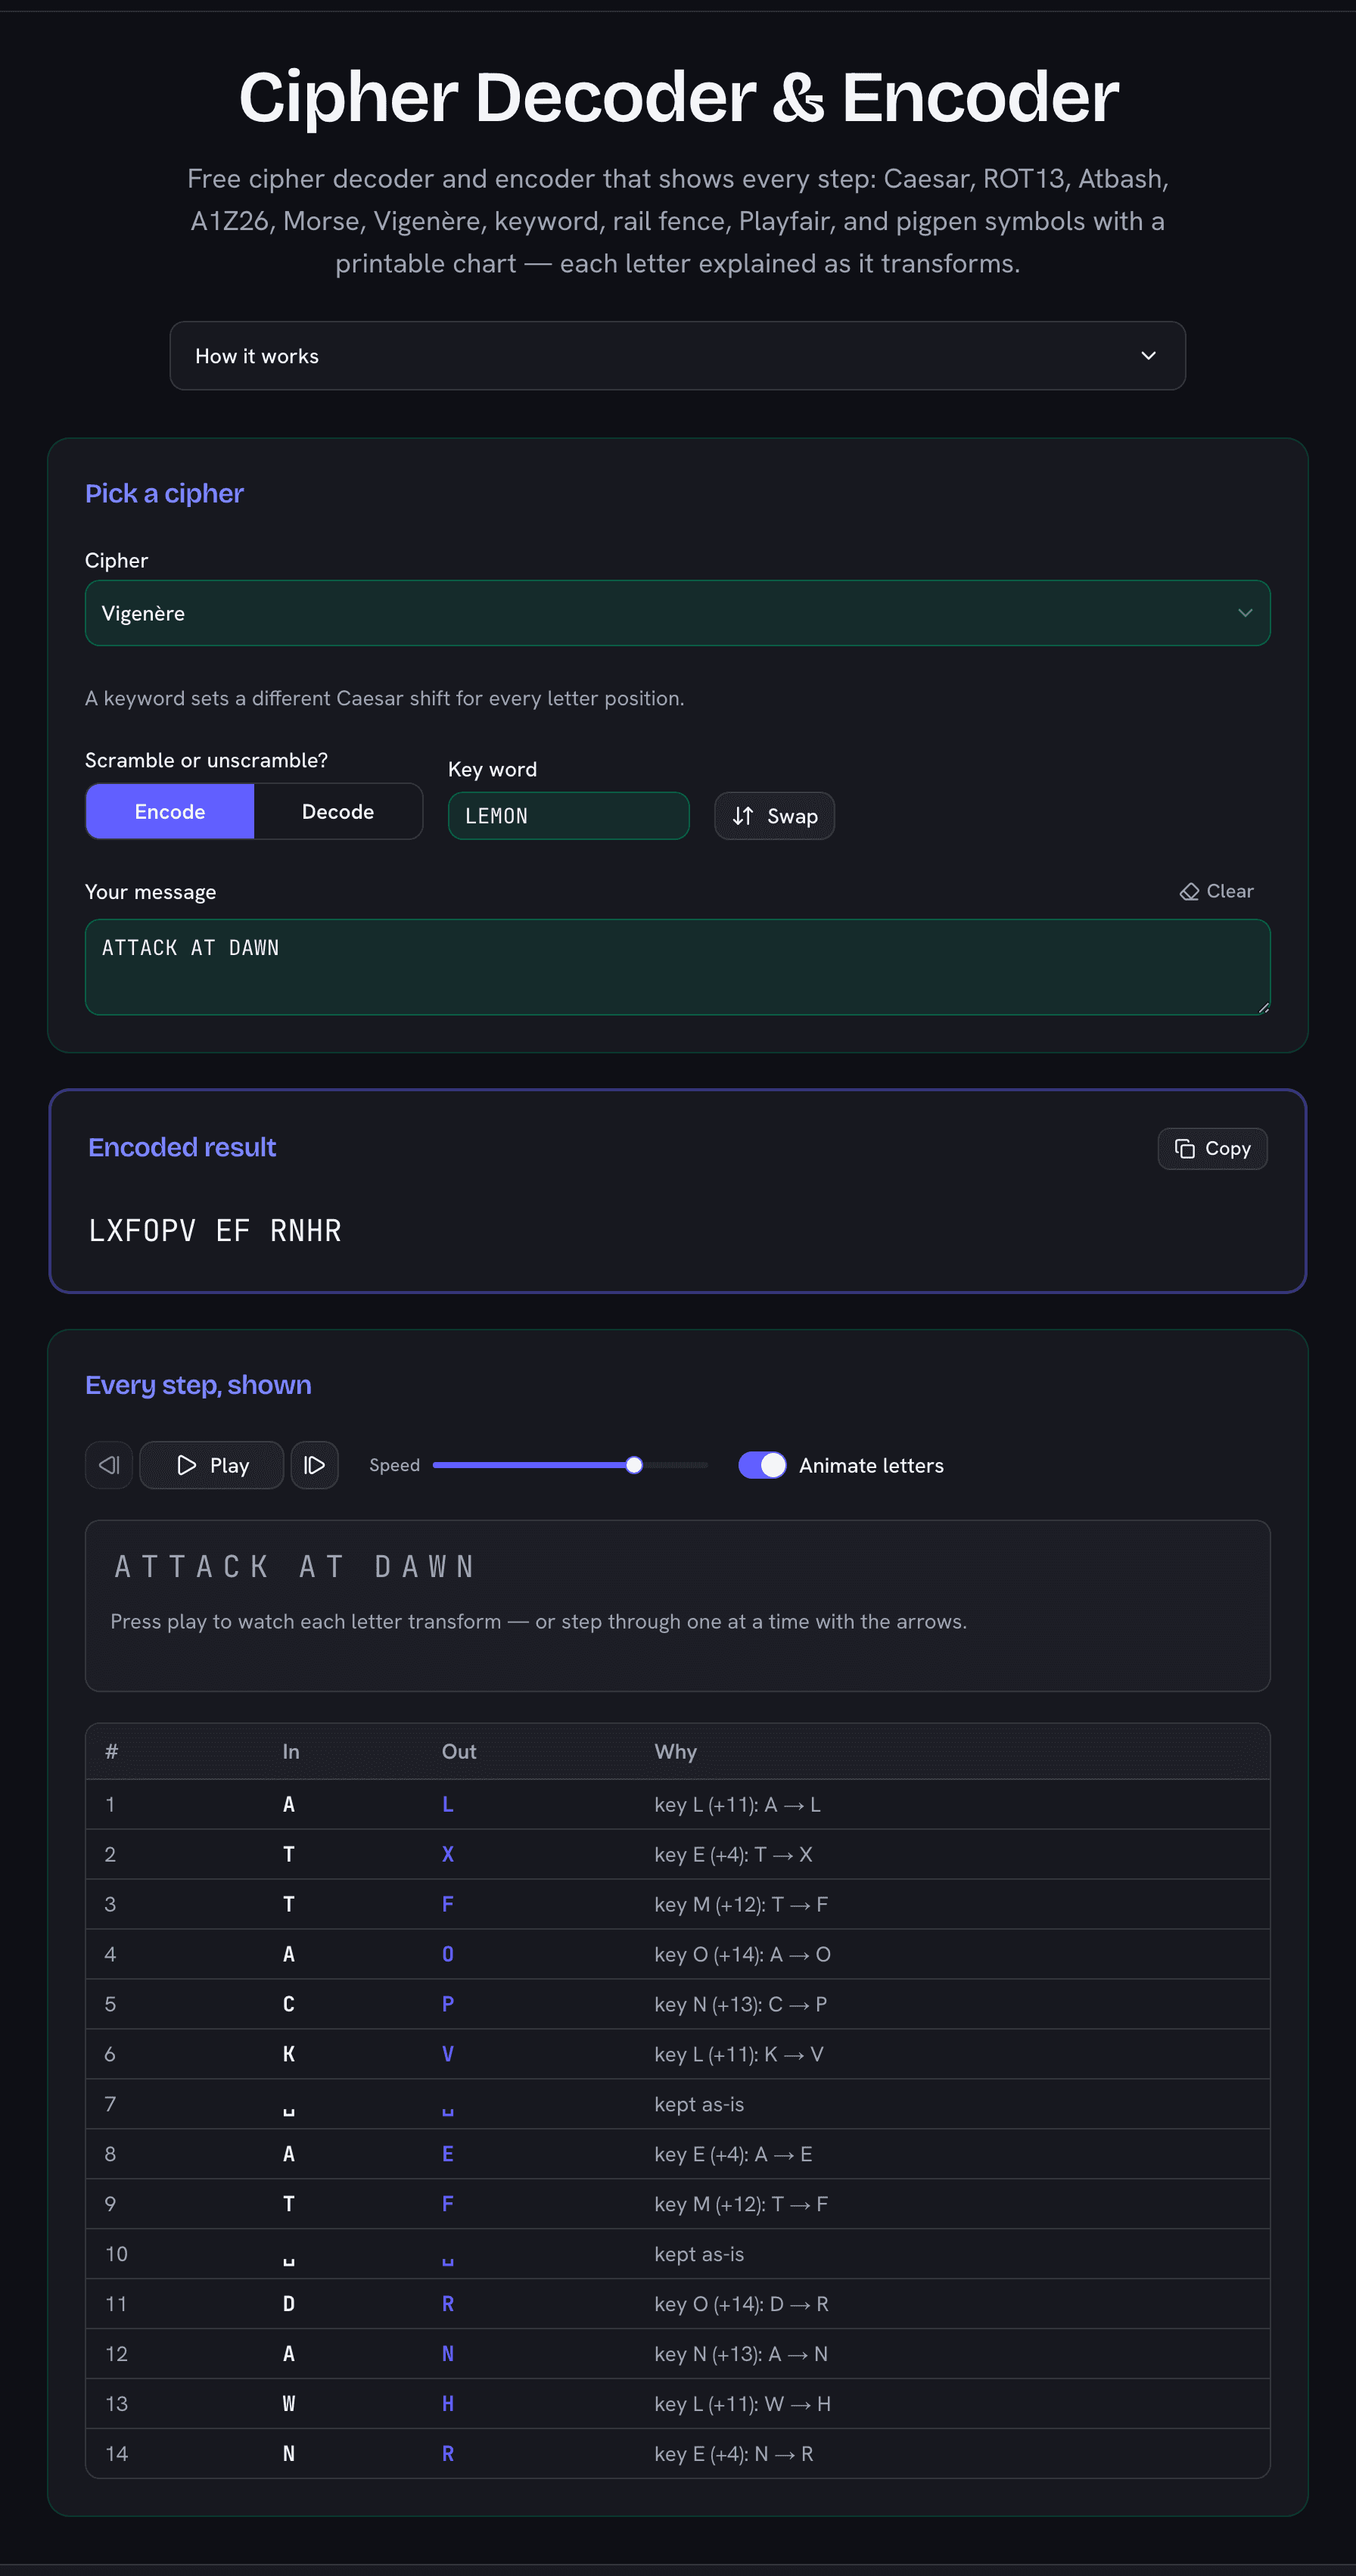The width and height of the screenshot is (1356, 2576).
Task: Toggle Animate letters switch
Action: pos(762,1465)
